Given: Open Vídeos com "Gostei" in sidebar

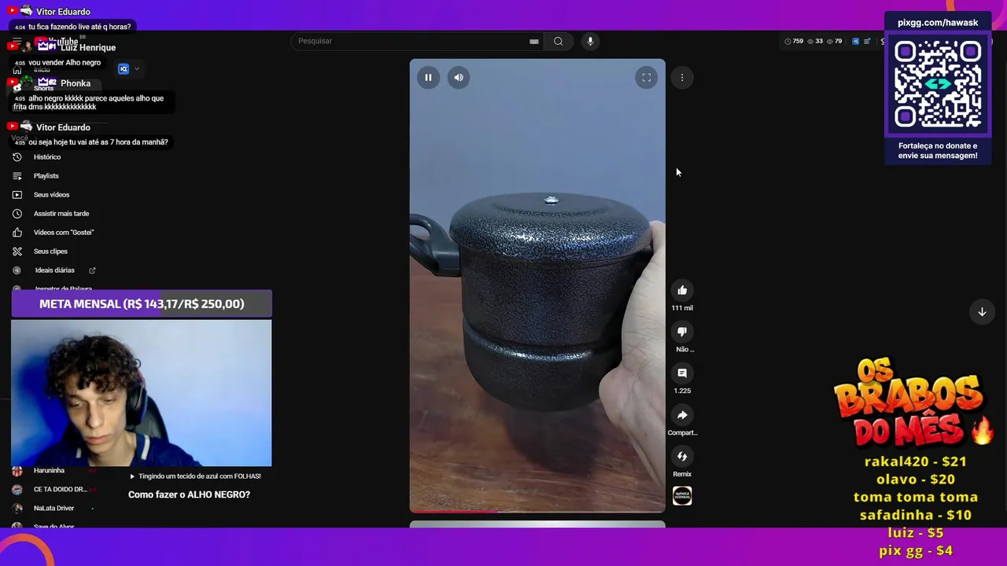Looking at the screenshot, I should click(x=63, y=233).
